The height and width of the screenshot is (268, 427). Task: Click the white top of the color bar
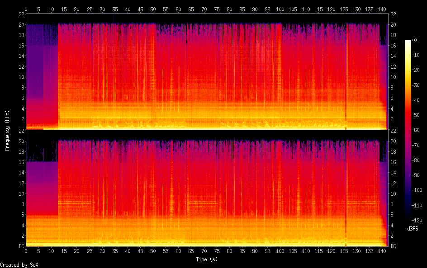[408, 42]
